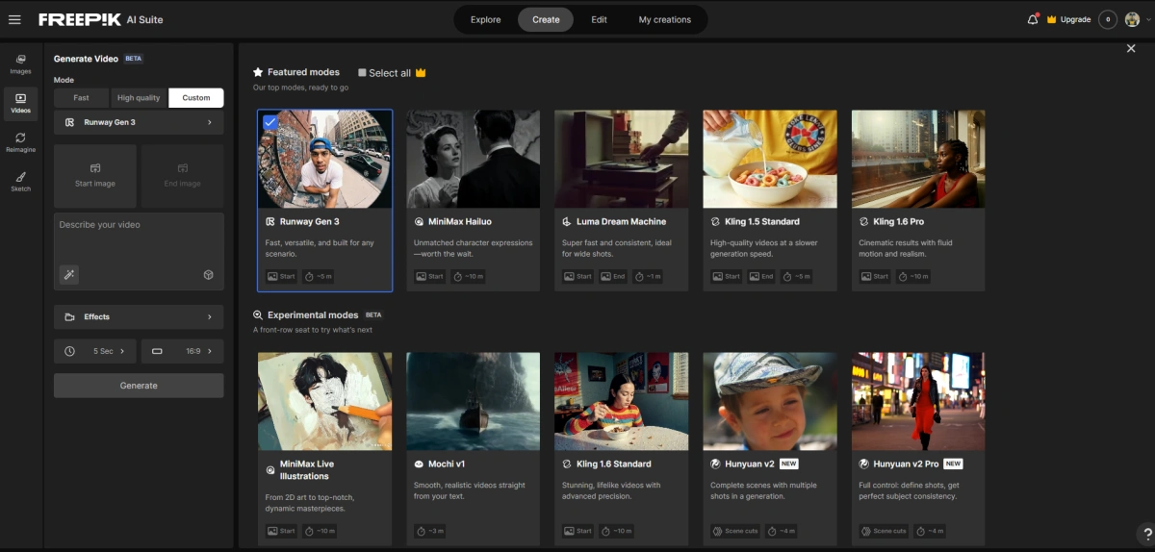1155x552 pixels.
Task: Switch to the Edit tab
Action: click(x=599, y=19)
